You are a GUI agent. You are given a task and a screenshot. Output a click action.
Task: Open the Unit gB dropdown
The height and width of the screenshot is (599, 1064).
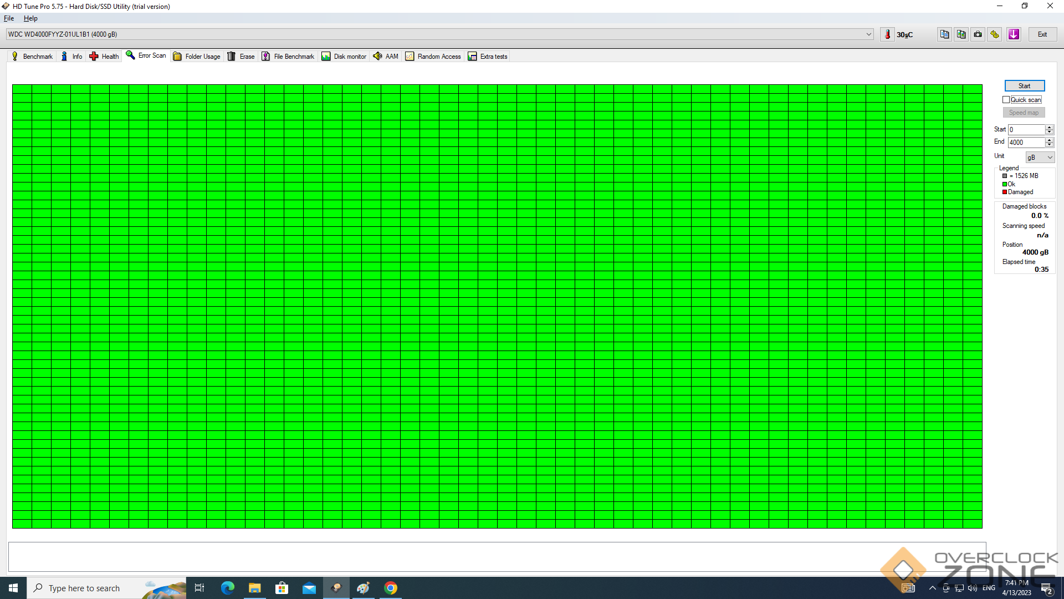pyautogui.click(x=1040, y=158)
